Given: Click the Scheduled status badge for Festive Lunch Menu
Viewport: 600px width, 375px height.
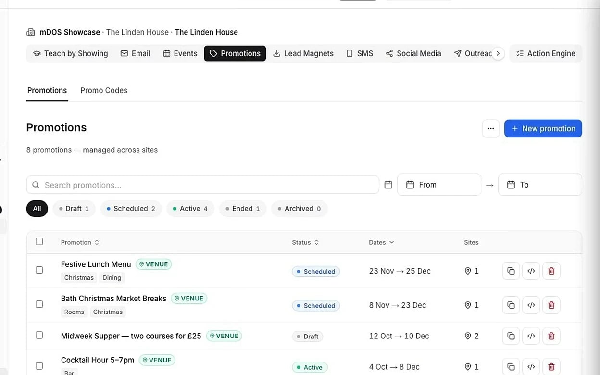Looking at the screenshot, I should coord(316,271).
